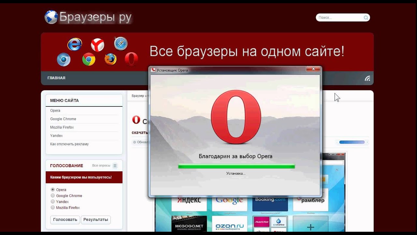Select the Mozilla Firefox poll option

coord(53,208)
